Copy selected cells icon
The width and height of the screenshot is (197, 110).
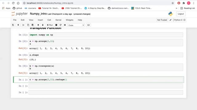28,25
